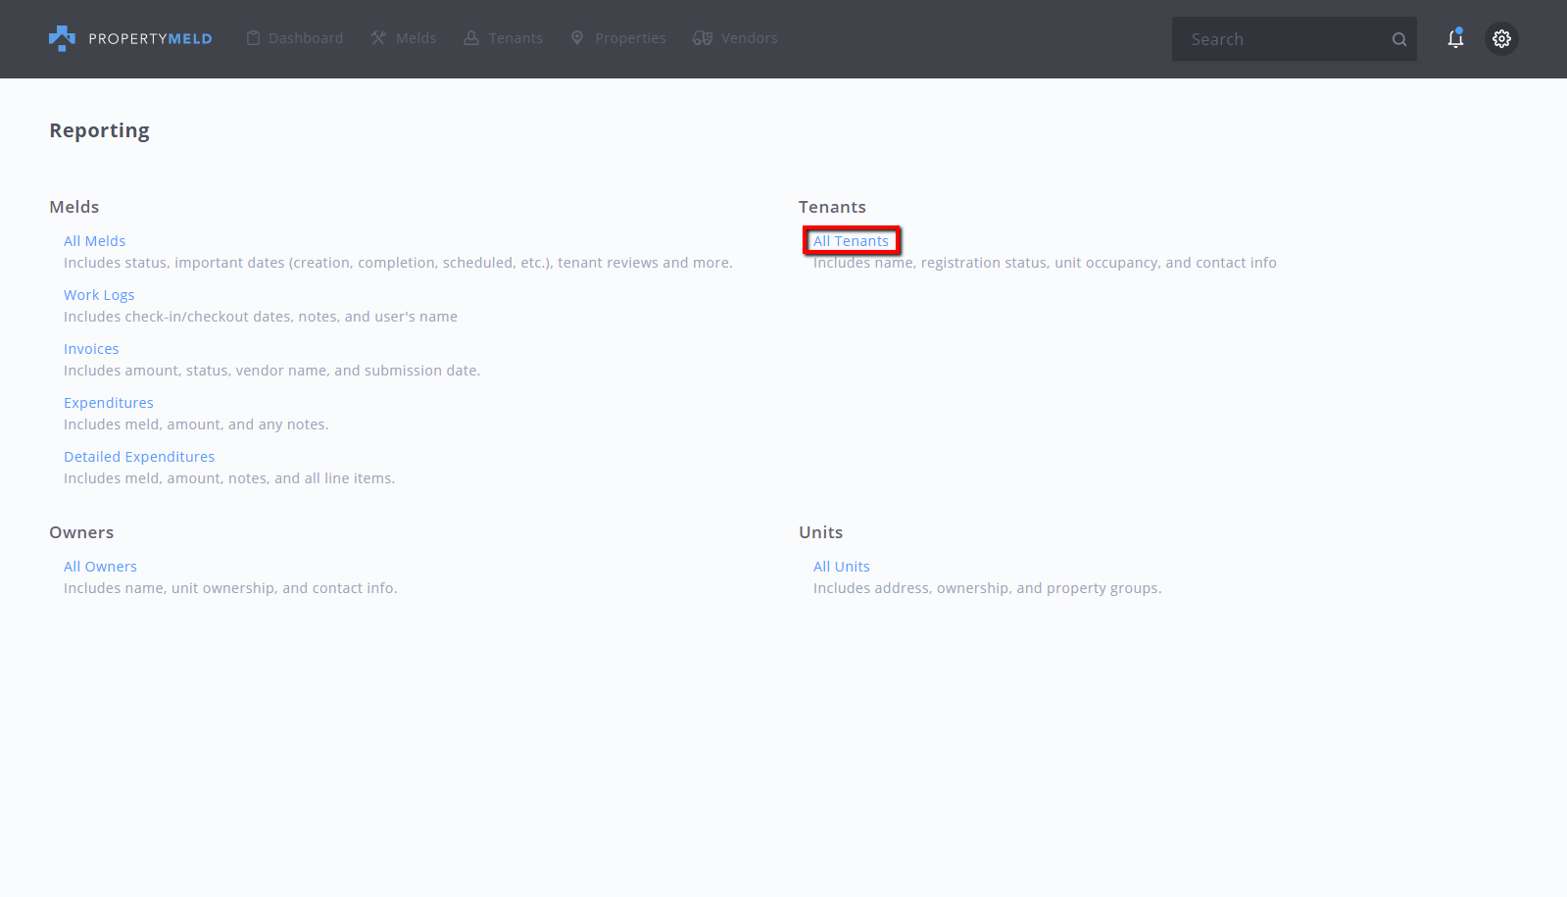Click the Units section heading
The height and width of the screenshot is (897, 1567).
(x=820, y=532)
